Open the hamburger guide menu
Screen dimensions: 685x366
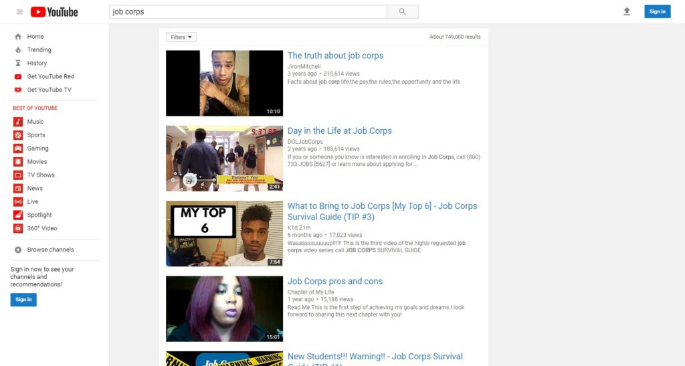pos(19,12)
